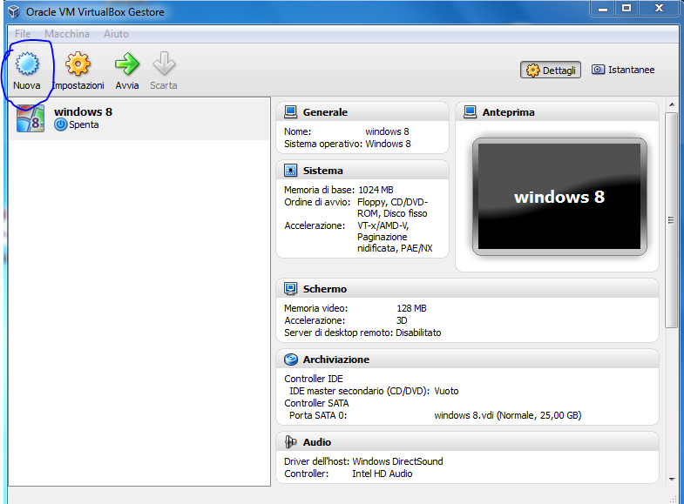Click the Nuova new machine icon

(x=27, y=65)
